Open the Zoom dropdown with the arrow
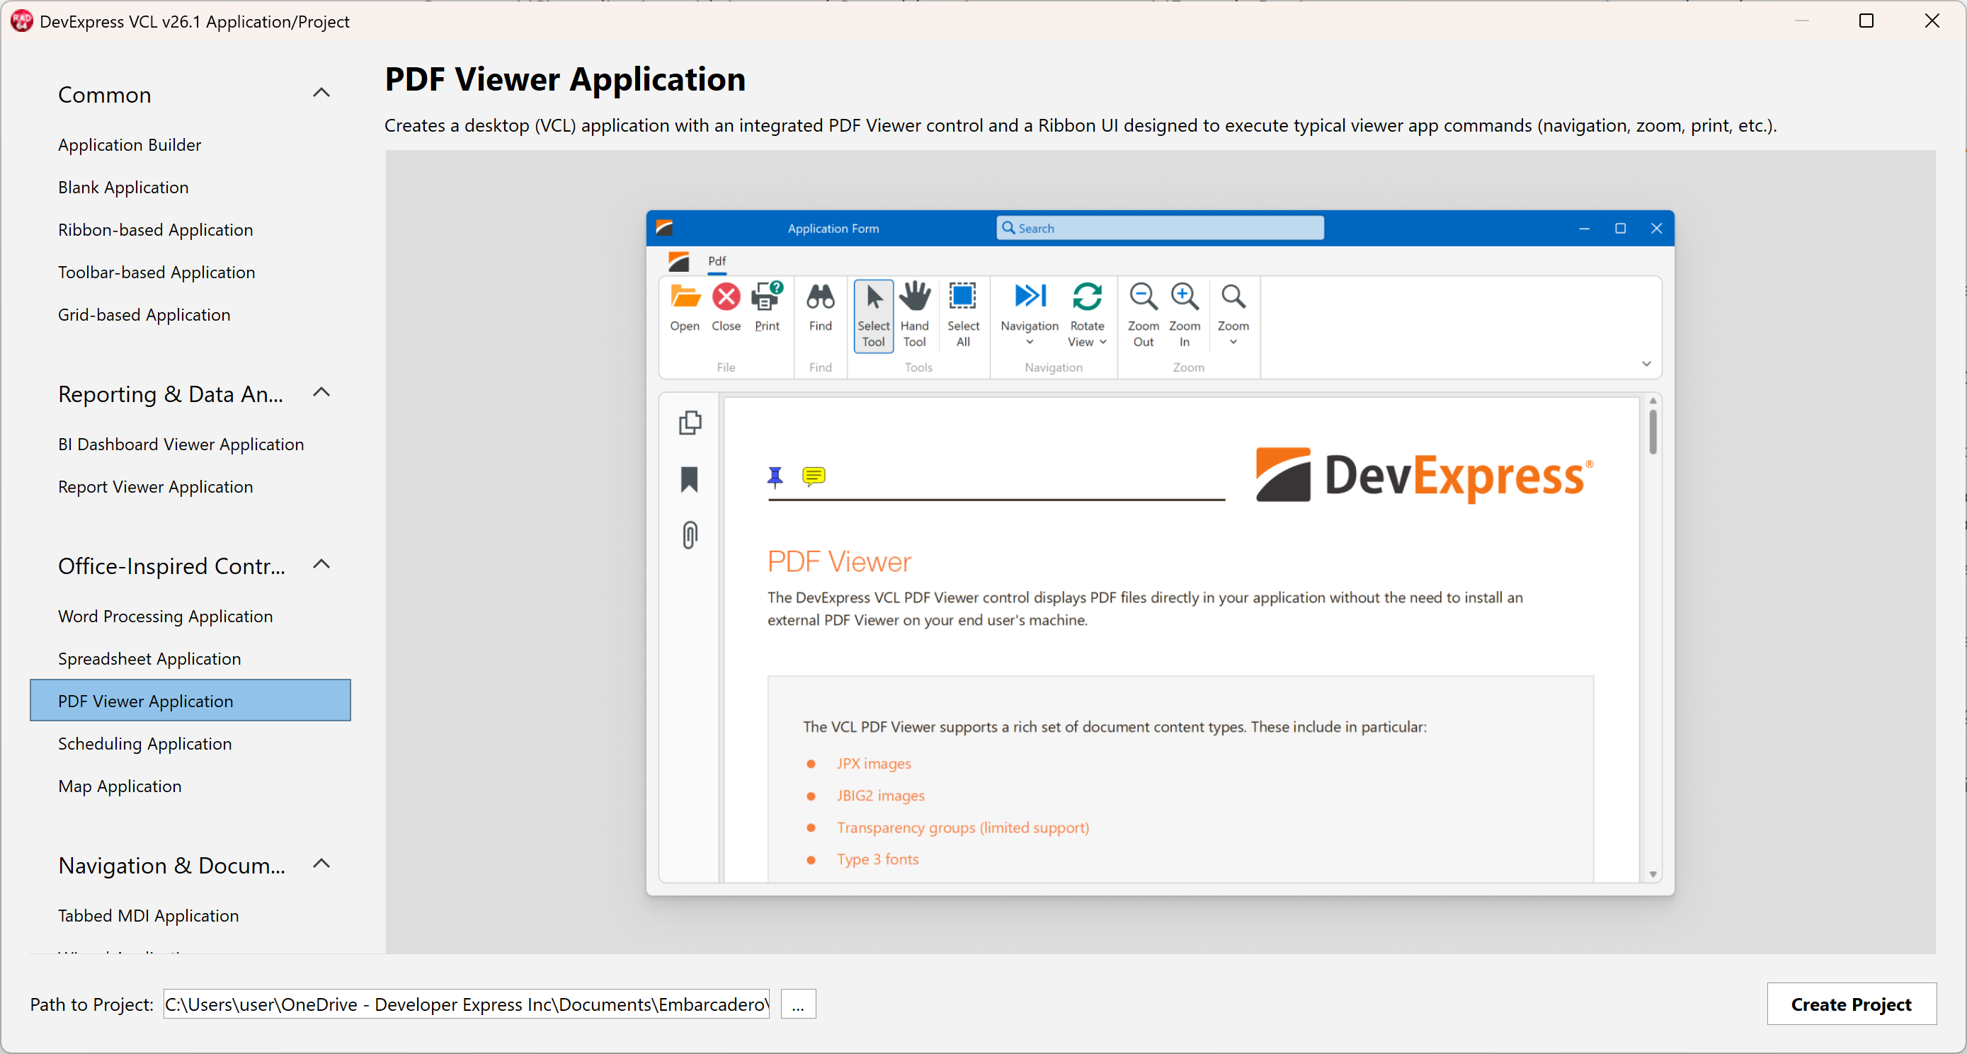The height and width of the screenshot is (1054, 1967). tap(1233, 314)
